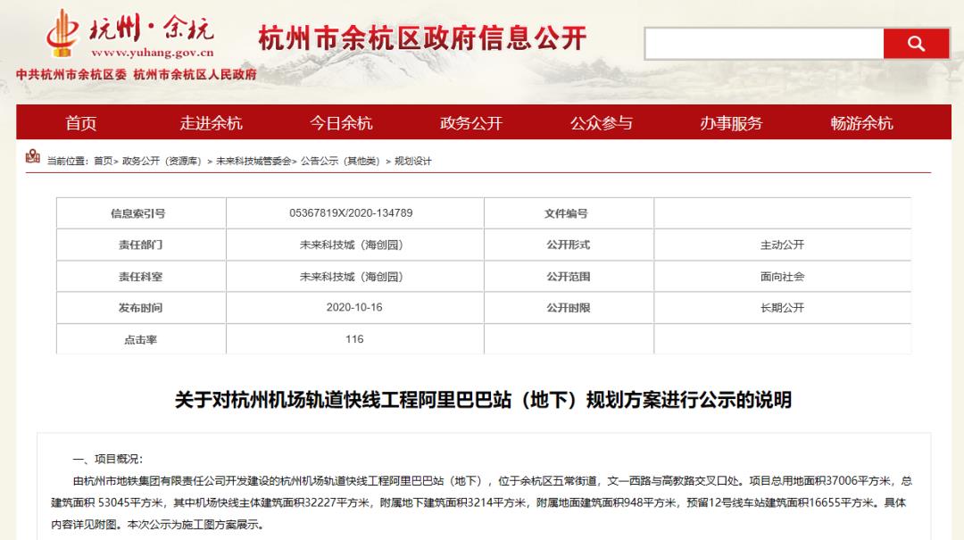
Task: Click the magnifier search button
Action: 916,43
